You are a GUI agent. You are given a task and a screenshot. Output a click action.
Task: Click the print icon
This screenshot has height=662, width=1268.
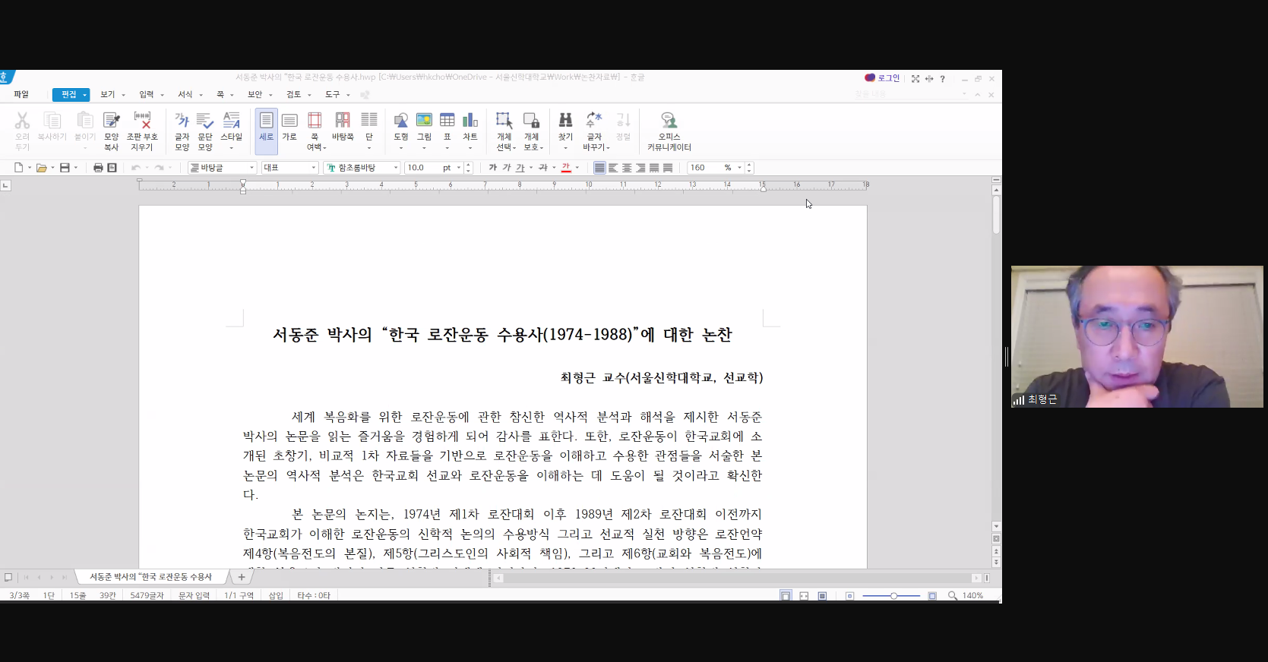[x=98, y=168]
